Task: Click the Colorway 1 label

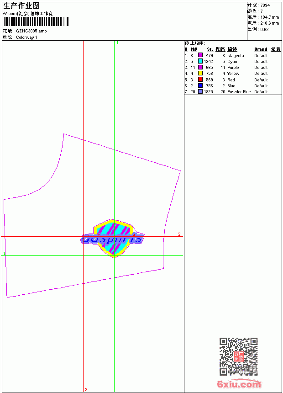Action: point(26,37)
